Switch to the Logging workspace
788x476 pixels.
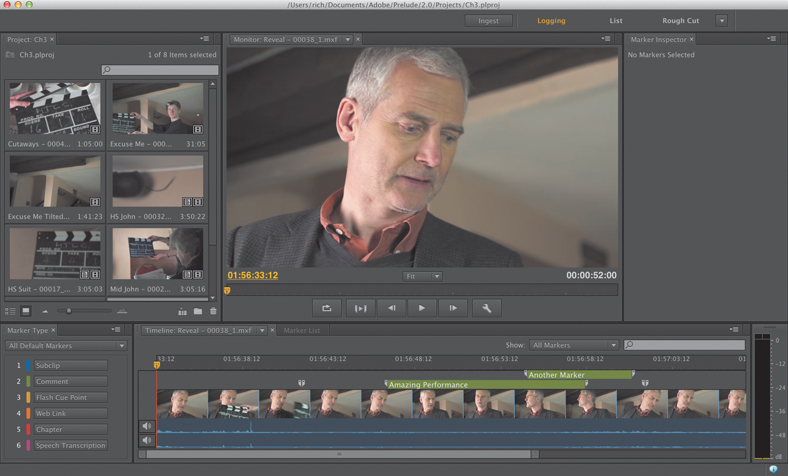pos(551,21)
